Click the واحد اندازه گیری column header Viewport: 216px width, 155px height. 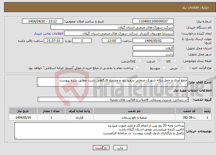point(79,111)
